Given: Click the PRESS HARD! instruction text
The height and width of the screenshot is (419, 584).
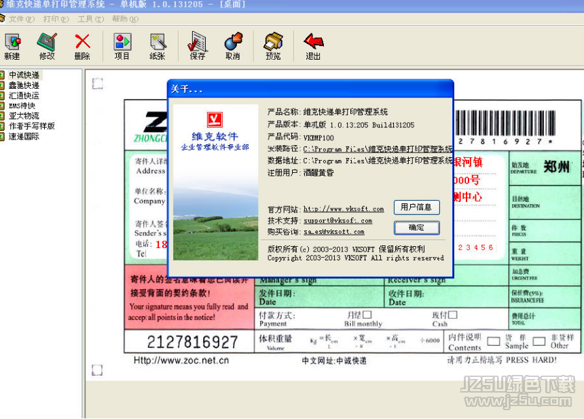Looking at the screenshot, I should (532, 360).
